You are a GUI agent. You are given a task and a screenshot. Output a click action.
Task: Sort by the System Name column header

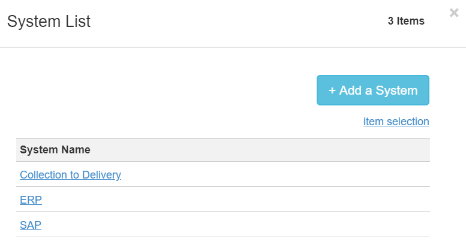click(x=55, y=150)
